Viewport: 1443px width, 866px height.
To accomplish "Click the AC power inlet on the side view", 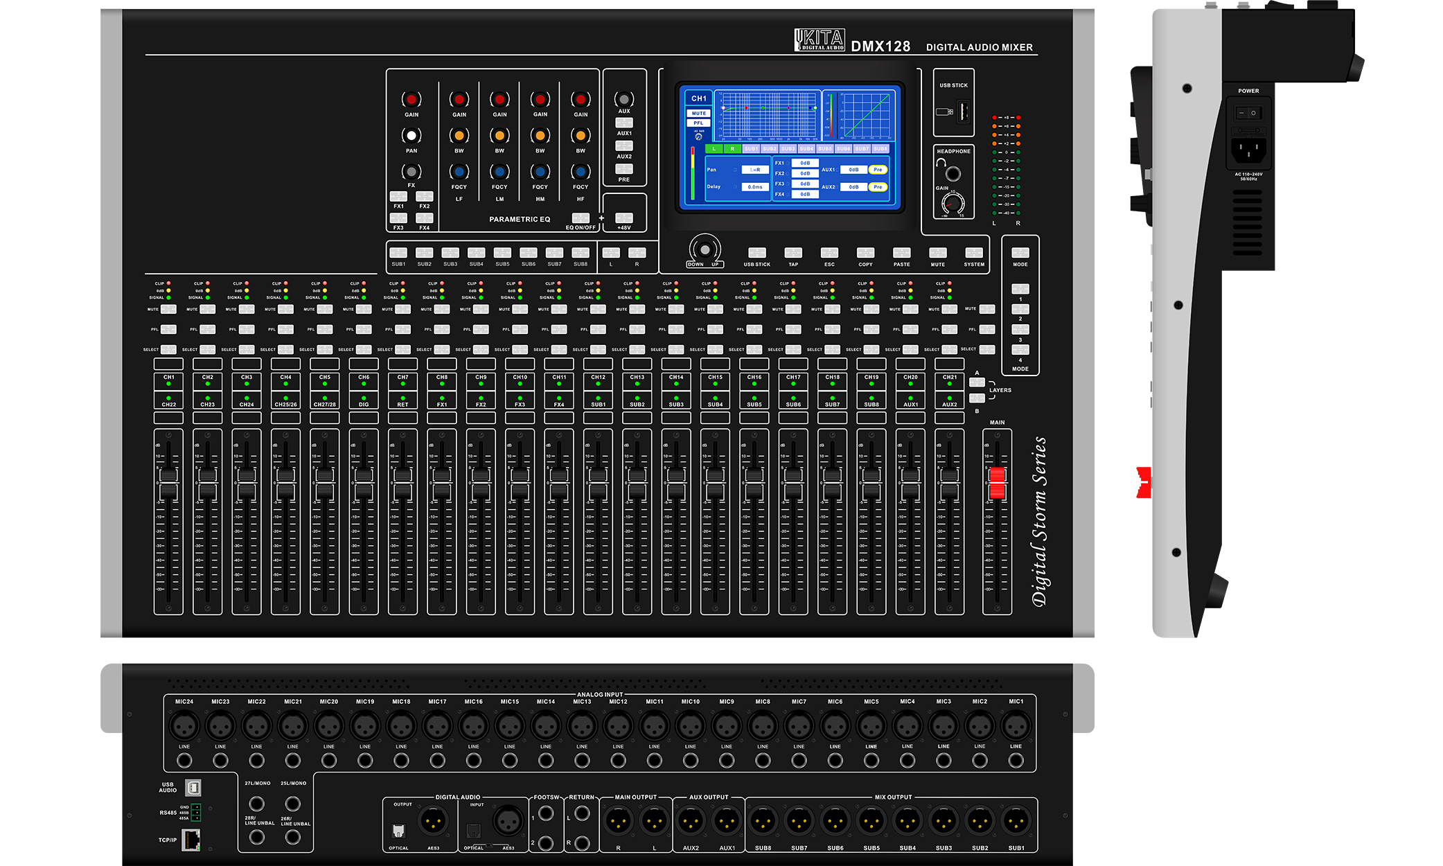I will [1248, 150].
